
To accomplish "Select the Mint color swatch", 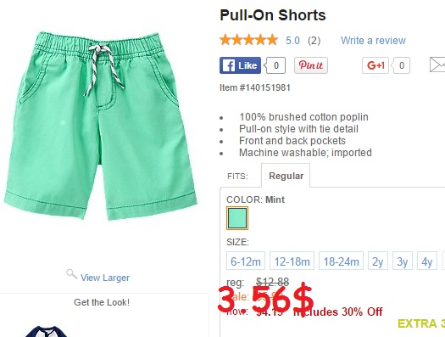I will coord(237,218).
